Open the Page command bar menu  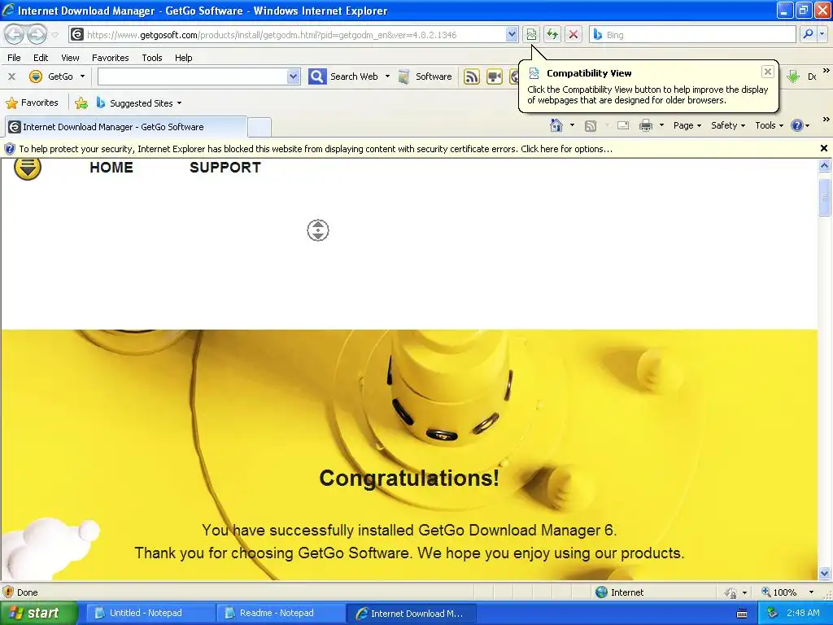point(687,125)
